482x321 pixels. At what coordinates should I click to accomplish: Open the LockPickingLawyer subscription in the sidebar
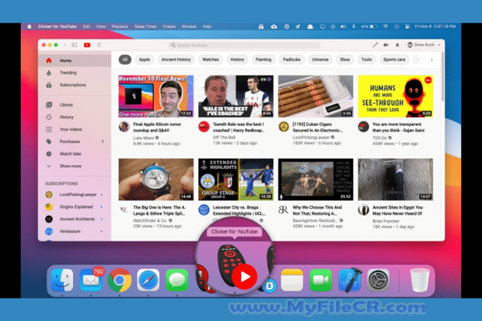pyautogui.click(x=74, y=195)
